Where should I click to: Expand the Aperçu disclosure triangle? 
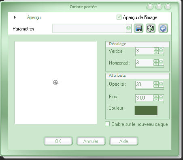pyautogui.click(x=15, y=17)
